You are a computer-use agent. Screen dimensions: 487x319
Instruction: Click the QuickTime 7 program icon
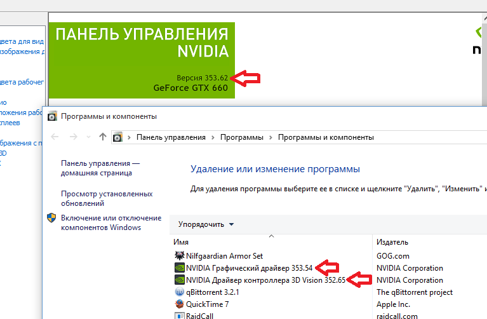pyautogui.click(x=180, y=304)
